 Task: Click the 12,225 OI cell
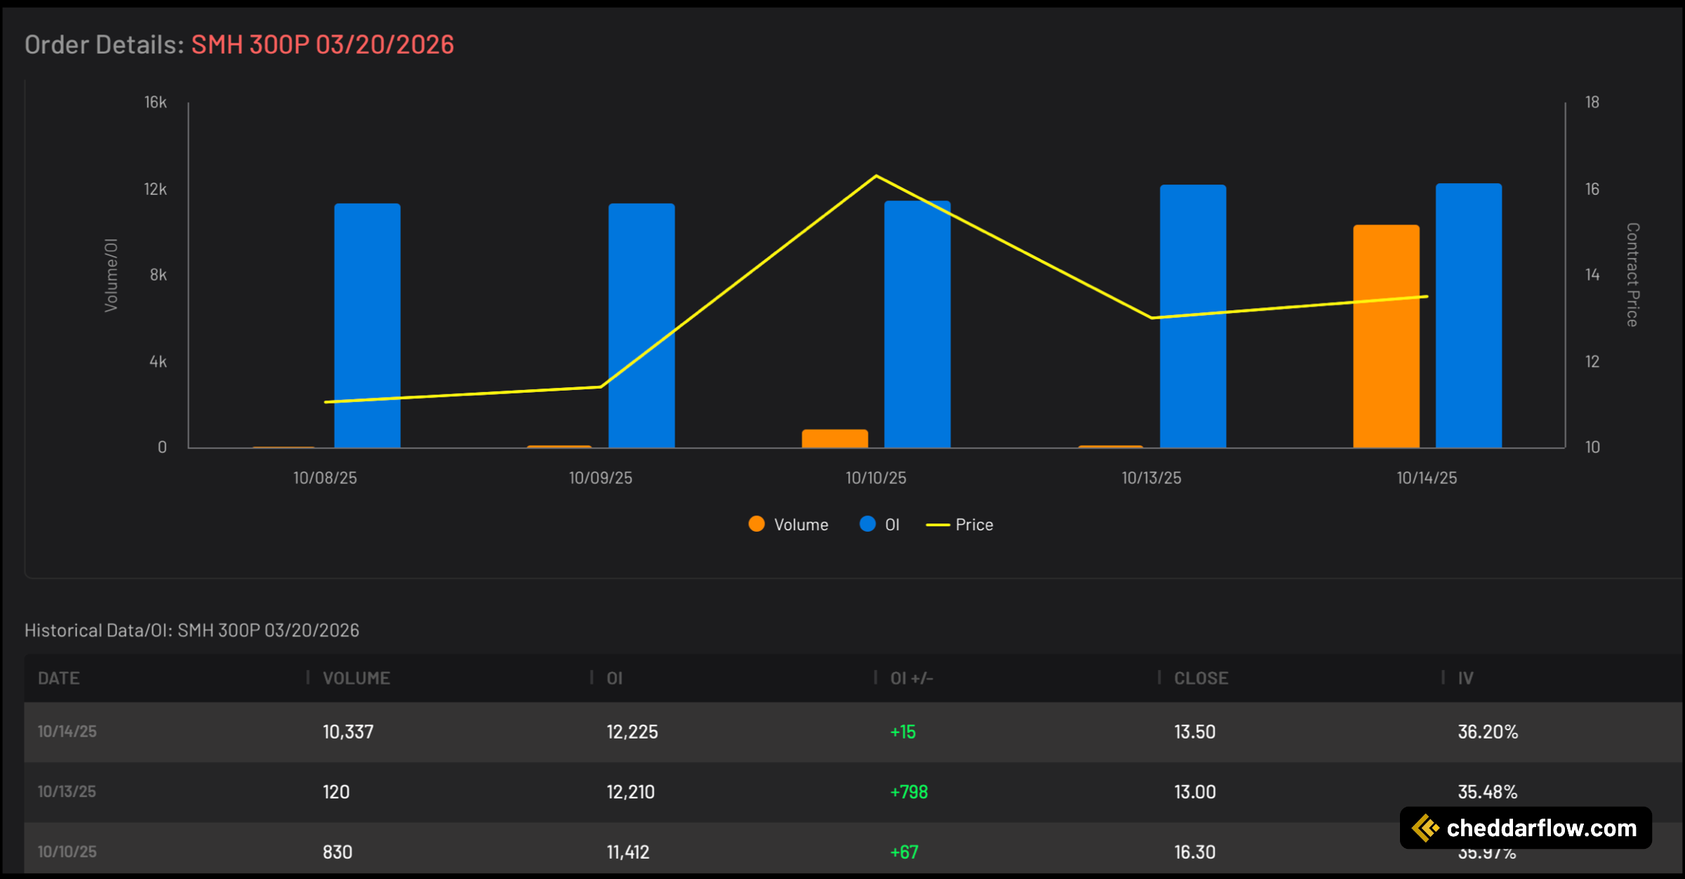tap(633, 732)
